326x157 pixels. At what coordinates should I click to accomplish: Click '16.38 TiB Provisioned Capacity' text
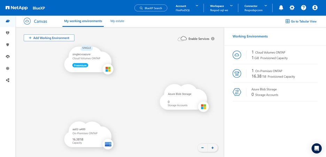[x=273, y=77]
